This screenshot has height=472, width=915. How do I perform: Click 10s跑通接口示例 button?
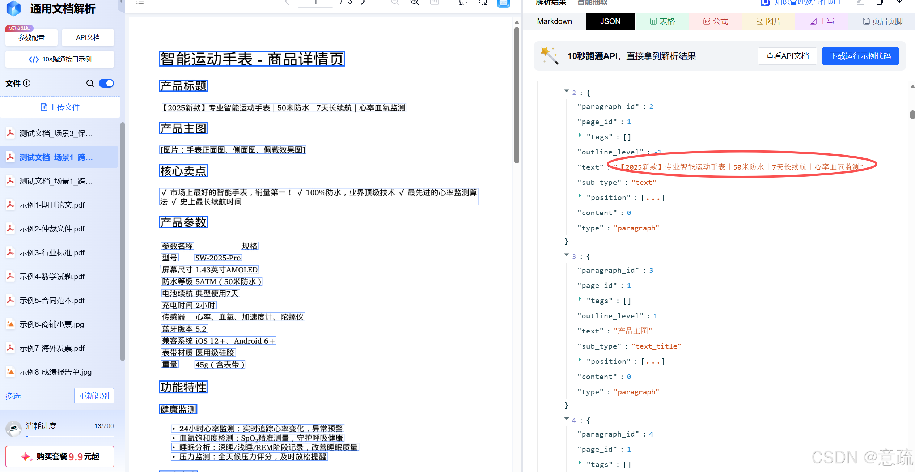(x=60, y=59)
